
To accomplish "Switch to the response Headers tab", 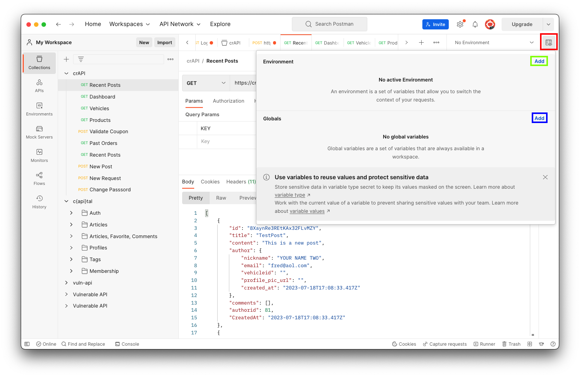I will [x=241, y=182].
